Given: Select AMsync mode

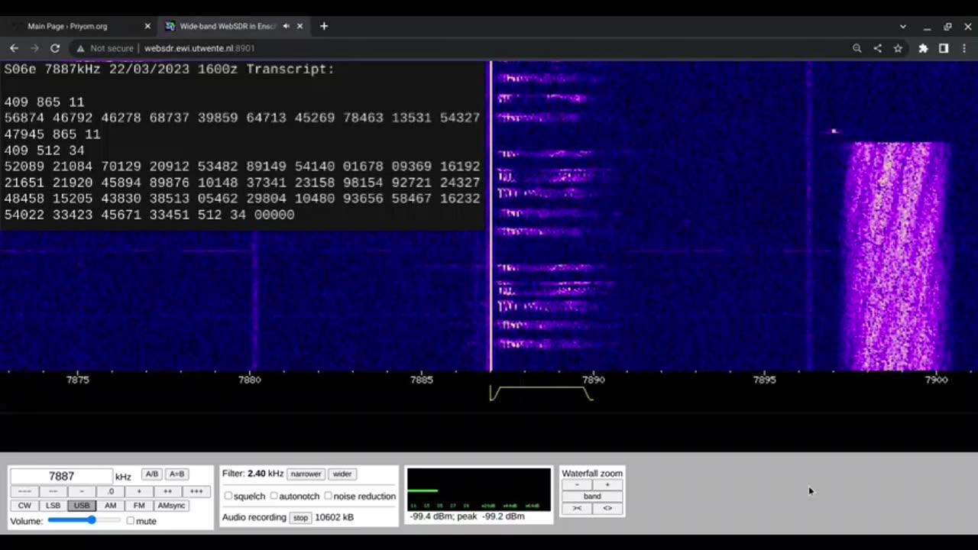Looking at the screenshot, I should (x=171, y=506).
